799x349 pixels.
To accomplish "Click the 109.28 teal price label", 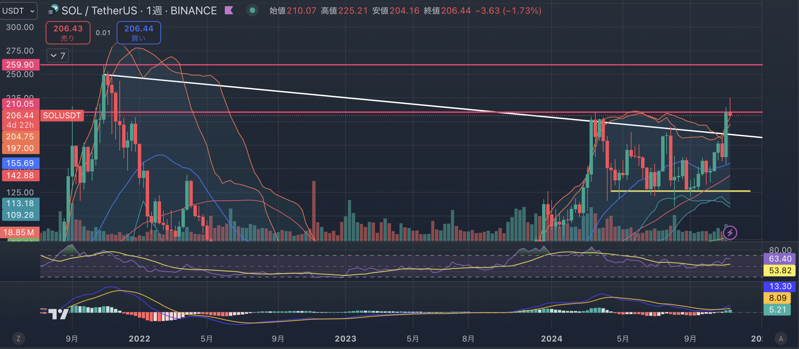I will 20,215.
